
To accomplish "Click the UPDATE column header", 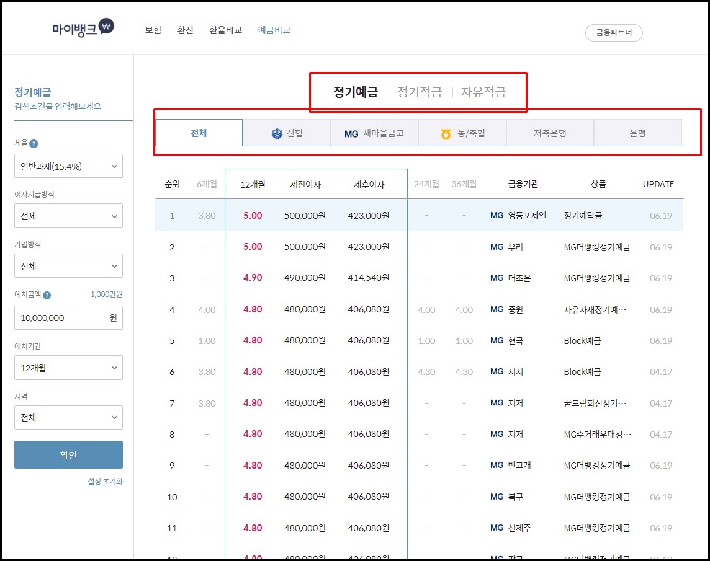I will 658,184.
